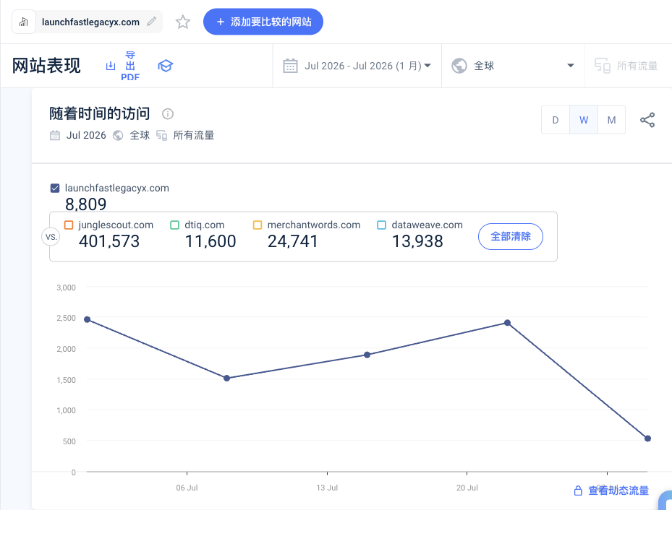
Task: Click 全部清除 button
Action: (511, 236)
